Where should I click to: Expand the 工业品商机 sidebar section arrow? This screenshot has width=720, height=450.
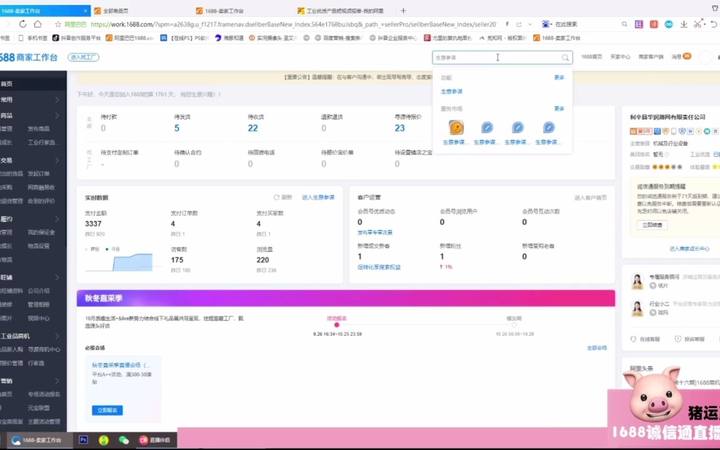57,336
